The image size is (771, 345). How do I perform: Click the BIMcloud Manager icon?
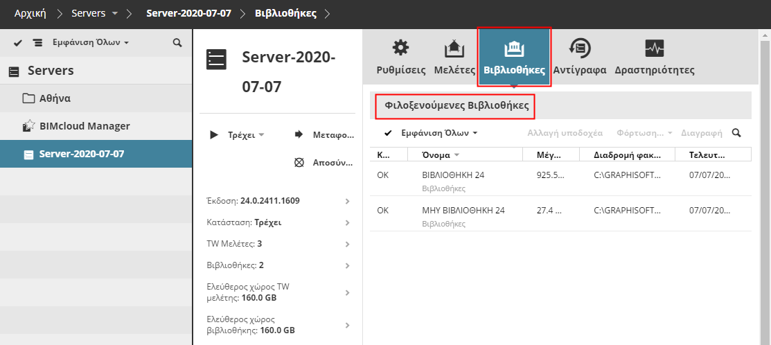click(28, 126)
